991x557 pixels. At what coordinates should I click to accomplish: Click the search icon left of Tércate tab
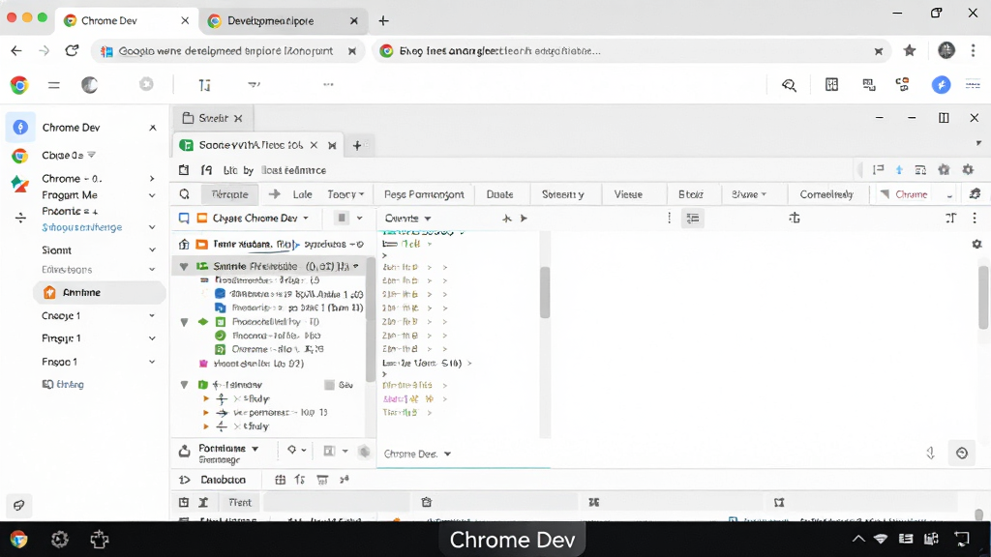(184, 194)
